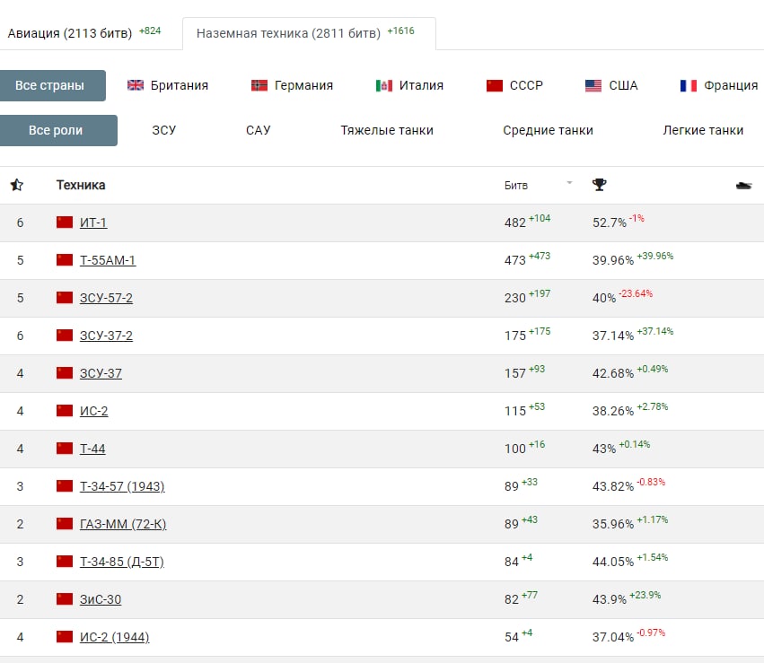This screenshot has height=663, width=764.
Task: Select the Britain flag filter
Action: click(x=136, y=85)
